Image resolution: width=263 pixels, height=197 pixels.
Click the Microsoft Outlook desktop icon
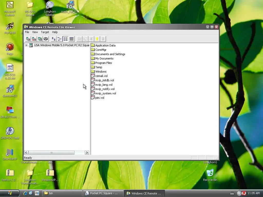click(x=10, y=8)
